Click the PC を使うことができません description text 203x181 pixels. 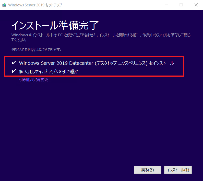101,37
